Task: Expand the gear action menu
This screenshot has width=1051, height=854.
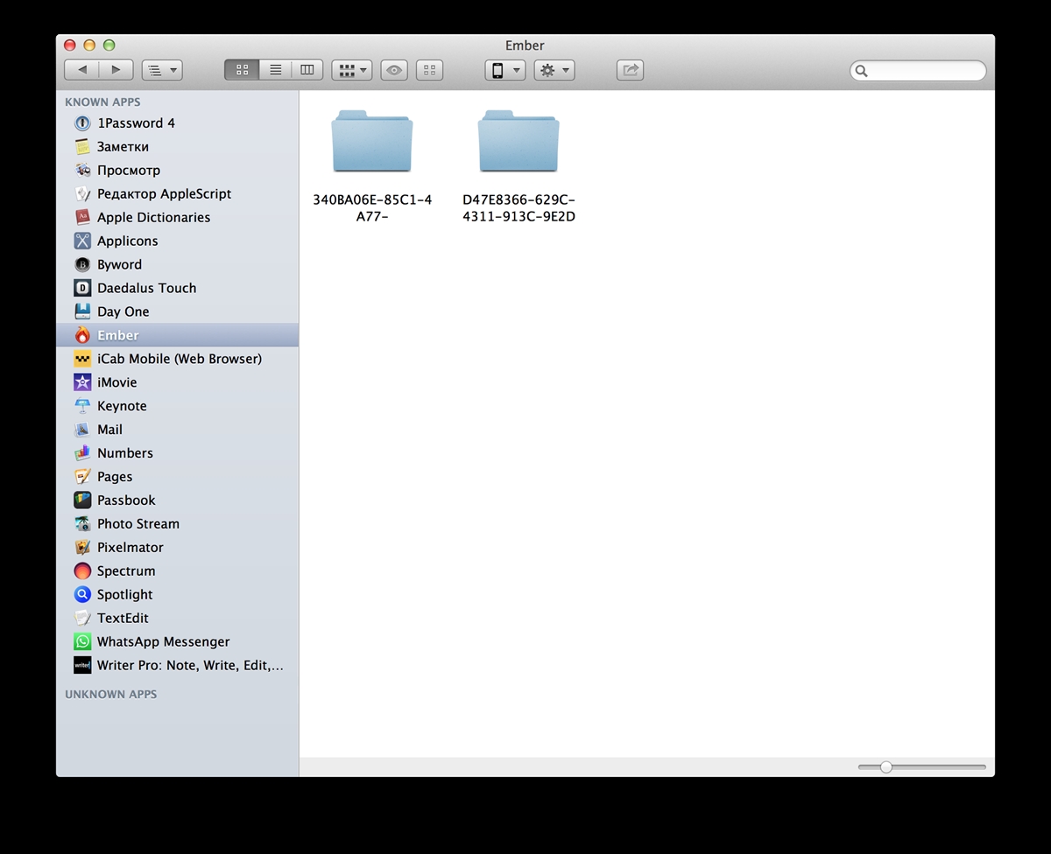Action: point(554,70)
